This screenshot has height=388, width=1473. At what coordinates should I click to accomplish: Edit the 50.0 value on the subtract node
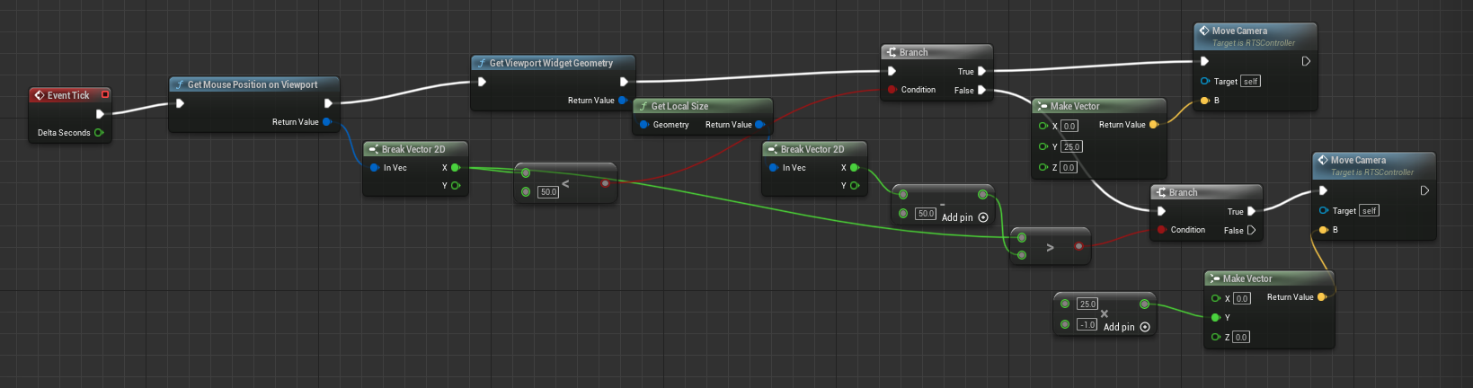(926, 214)
